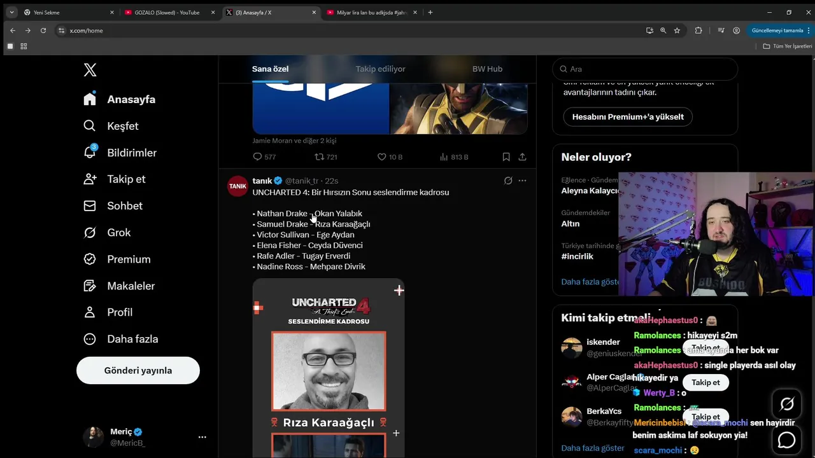Open Tüm Yer İşaretleri bookmarks folder

point(788,46)
